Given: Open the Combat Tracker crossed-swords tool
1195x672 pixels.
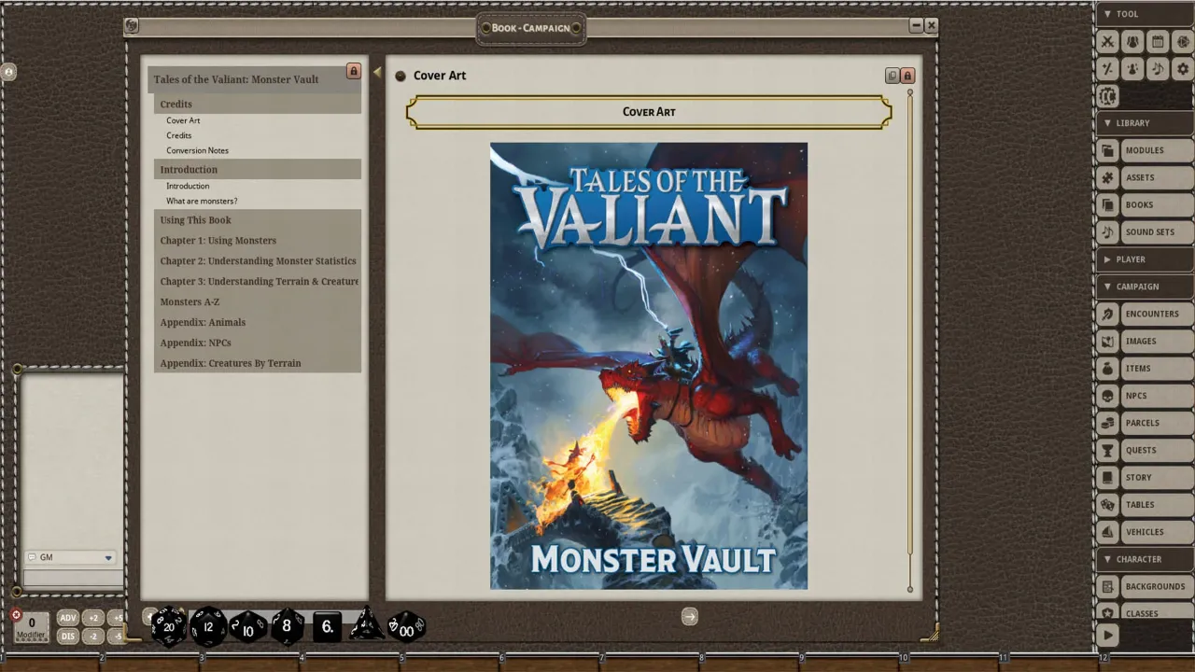Looking at the screenshot, I should click(1107, 41).
